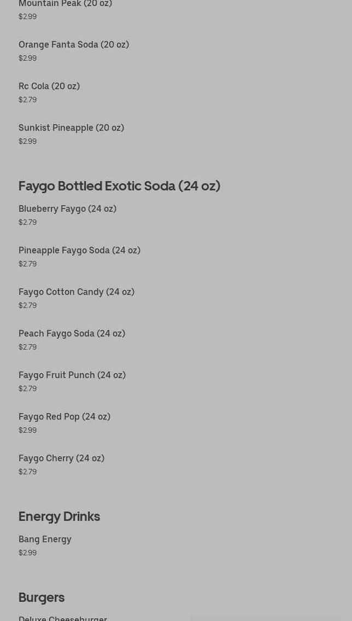
Task: Open the Deluxe Cheeseburger item
Action: tap(63, 618)
